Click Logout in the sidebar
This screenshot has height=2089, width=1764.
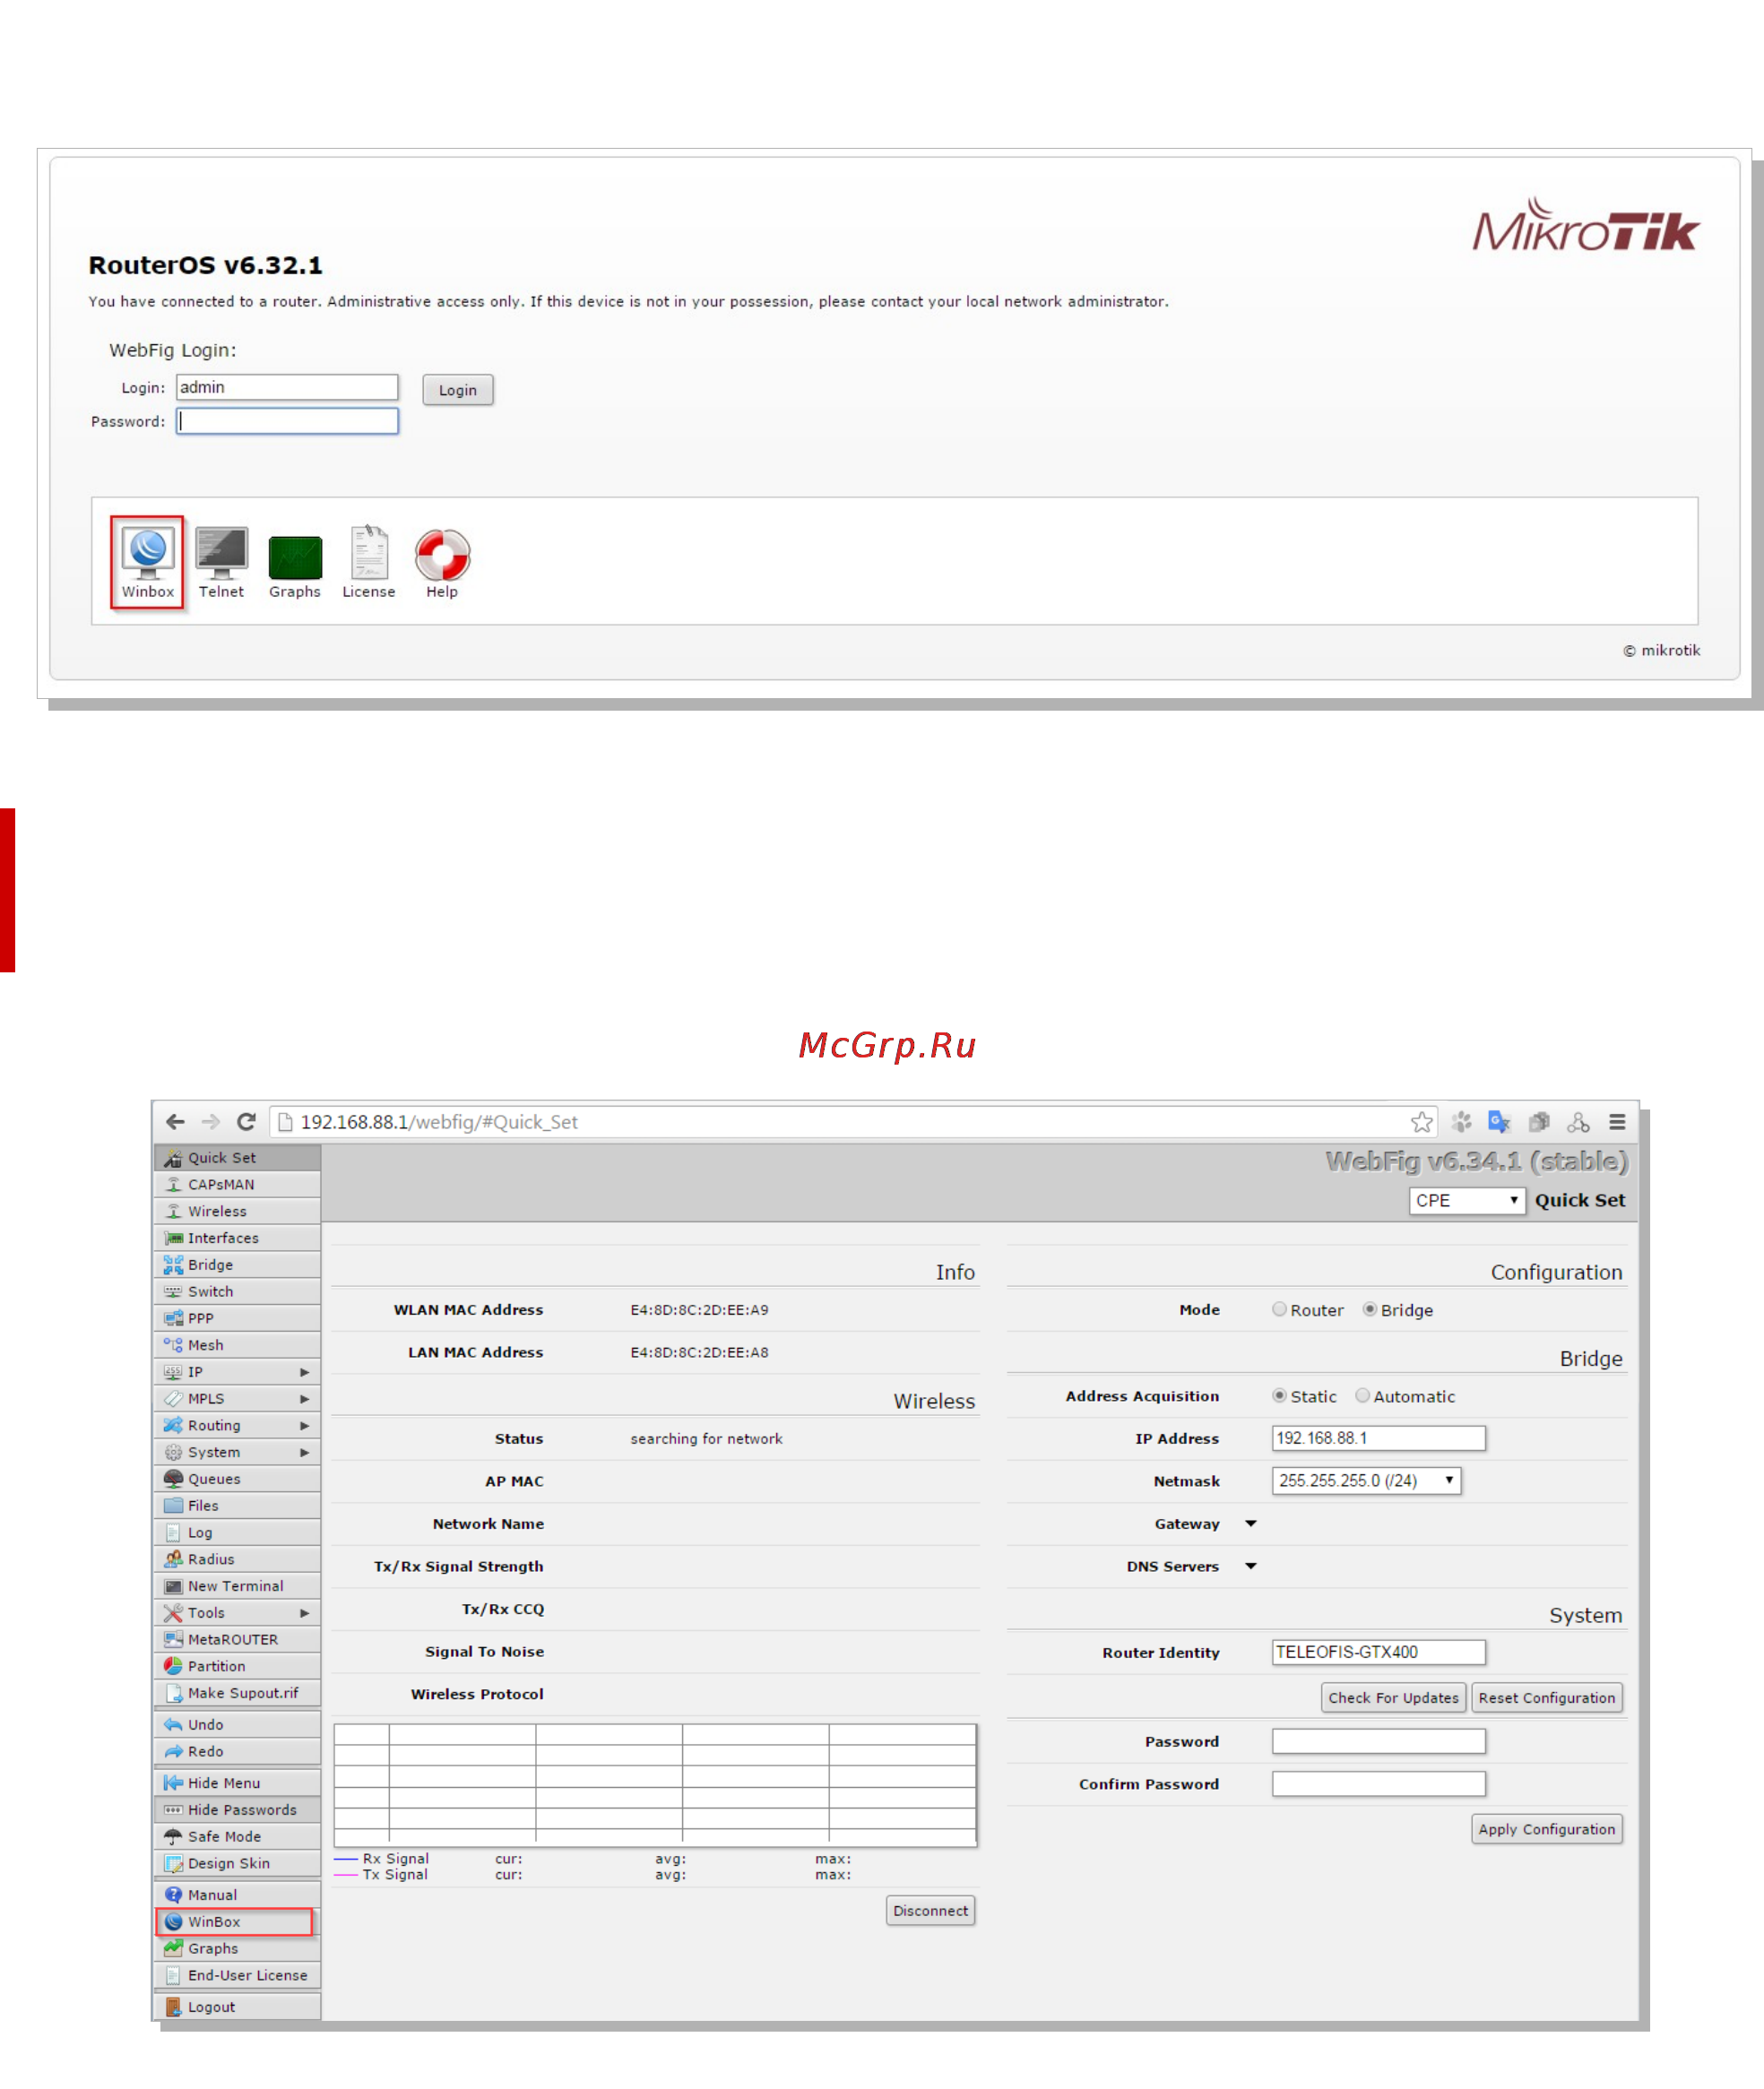237,2007
